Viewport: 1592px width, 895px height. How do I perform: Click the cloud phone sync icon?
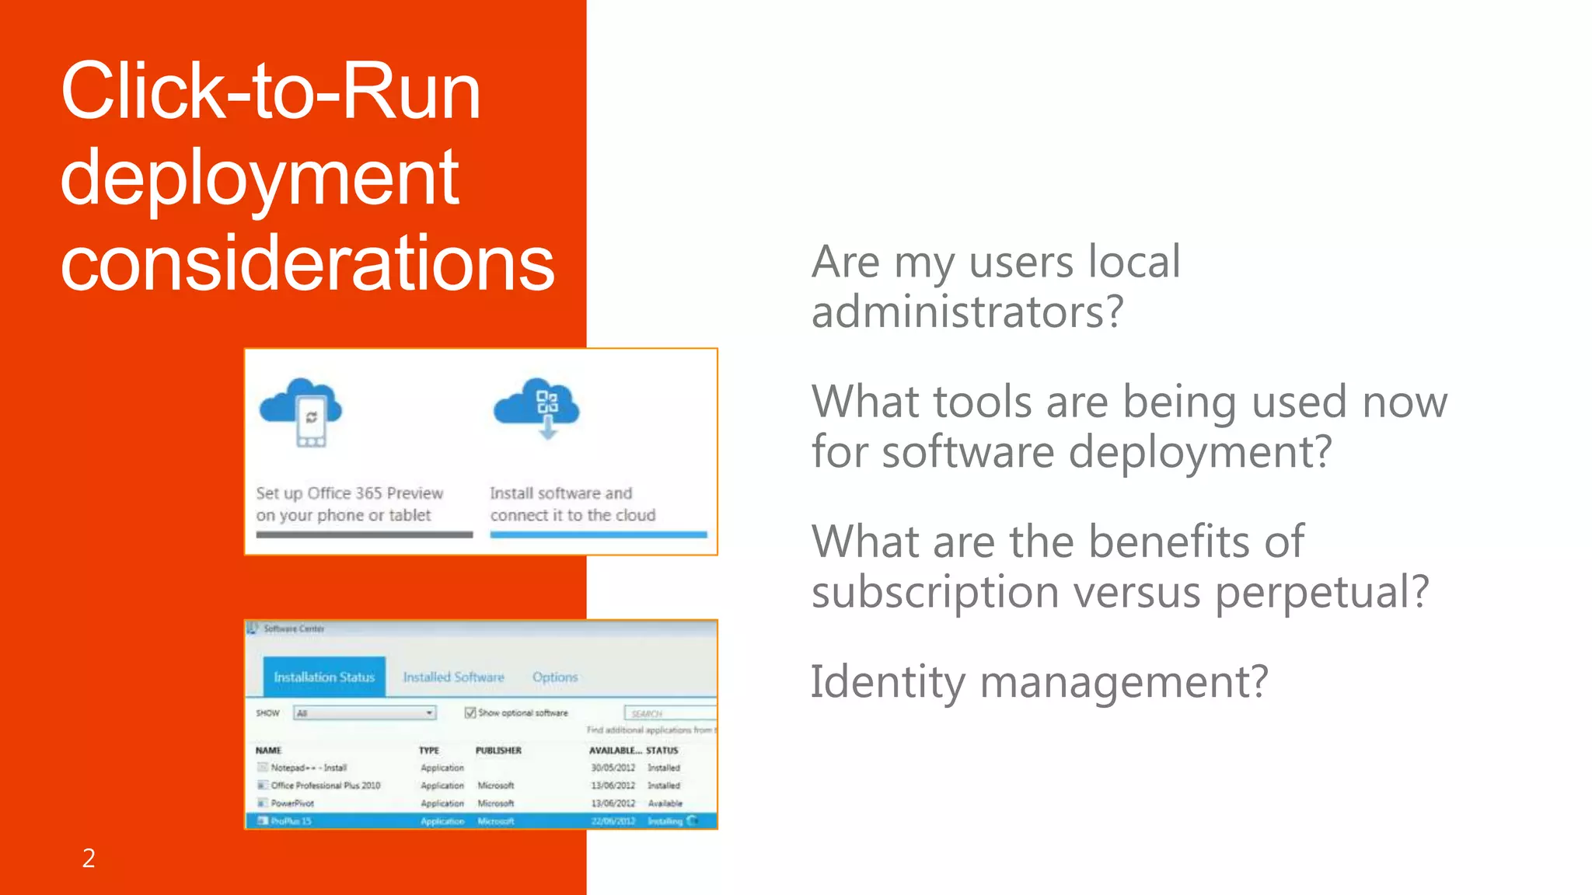pyautogui.click(x=302, y=412)
